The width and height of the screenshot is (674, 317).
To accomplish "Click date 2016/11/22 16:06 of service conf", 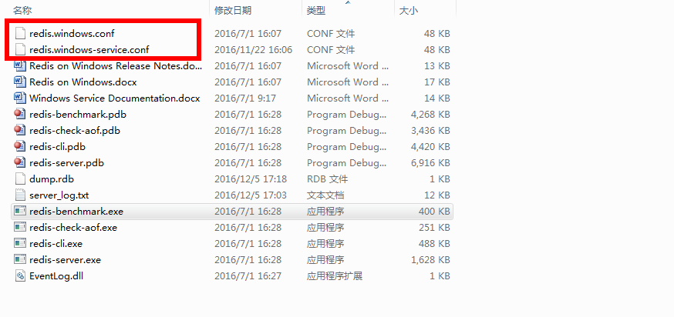I will pos(253,50).
